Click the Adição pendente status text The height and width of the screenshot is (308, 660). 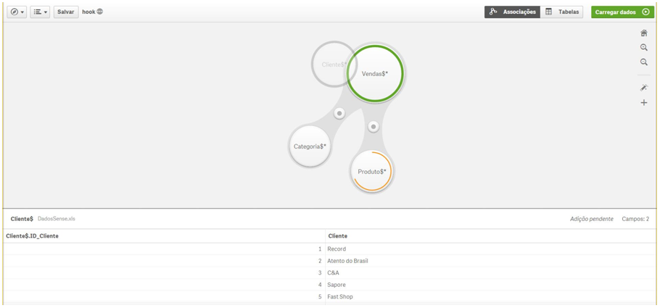591,219
